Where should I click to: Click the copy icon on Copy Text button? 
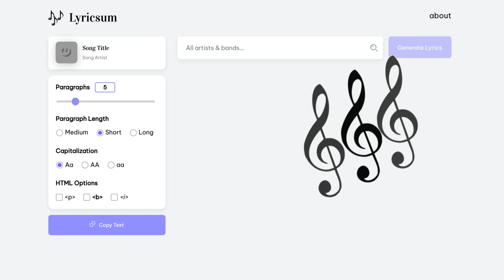click(x=92, y=224)
